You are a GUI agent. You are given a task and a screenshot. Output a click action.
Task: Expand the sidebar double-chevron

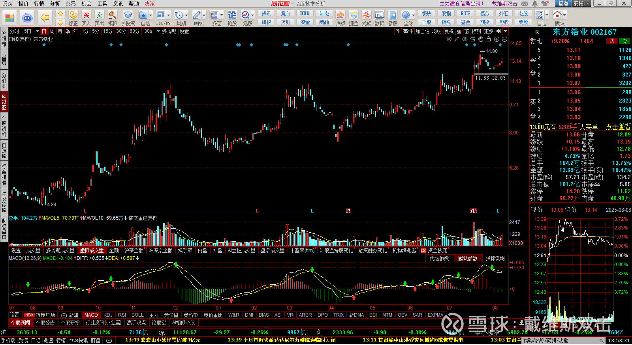[x=4, y=33]
